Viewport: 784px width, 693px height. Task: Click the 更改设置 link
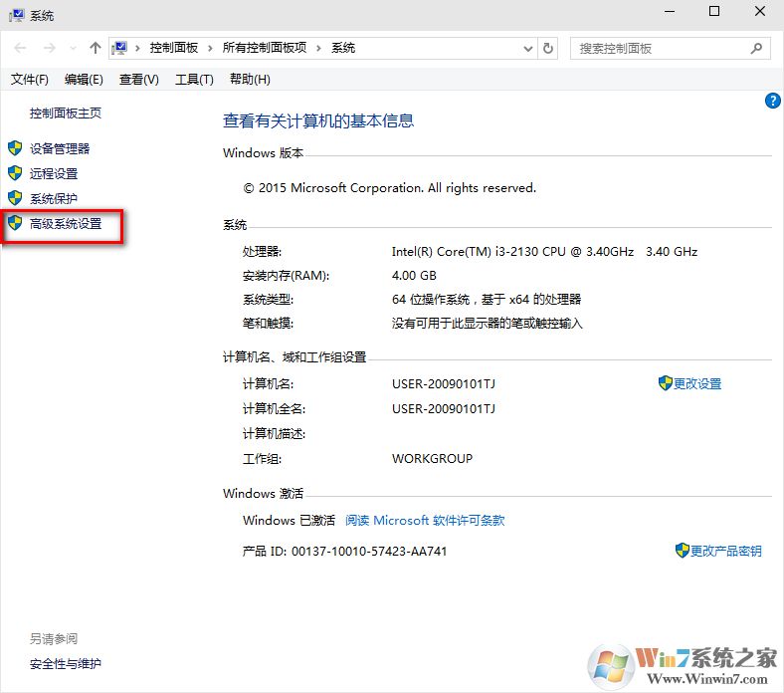point(696,383)
